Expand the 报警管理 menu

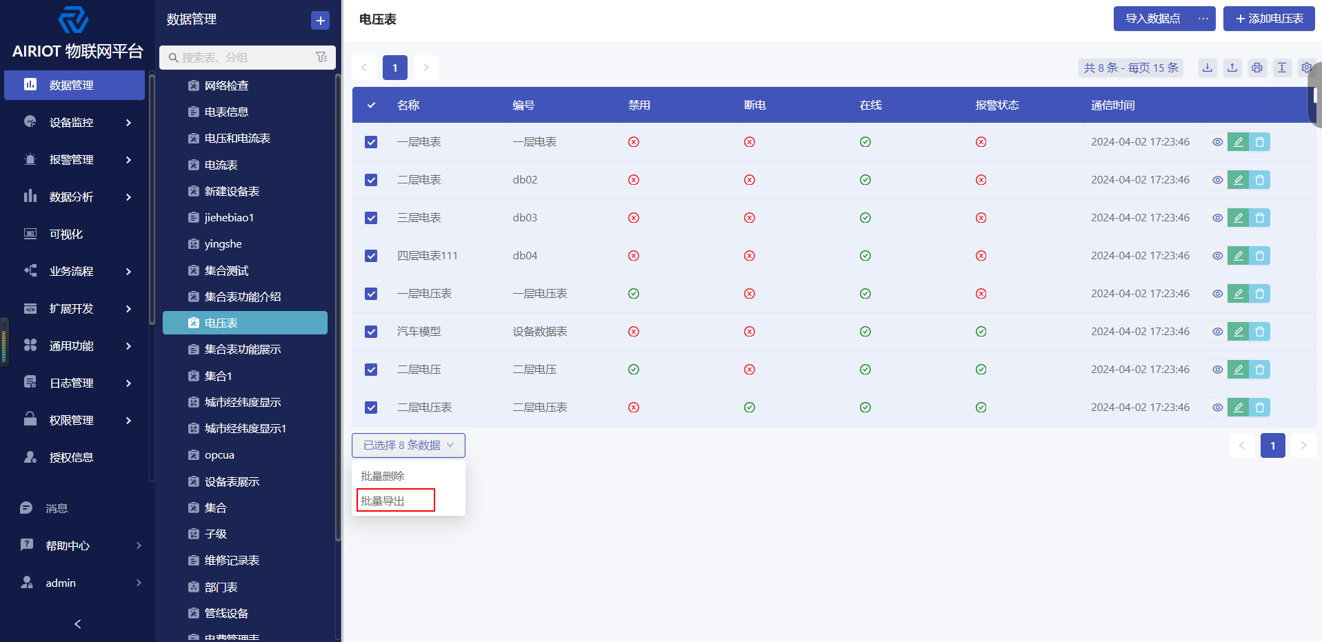click(x=74, y=159)
